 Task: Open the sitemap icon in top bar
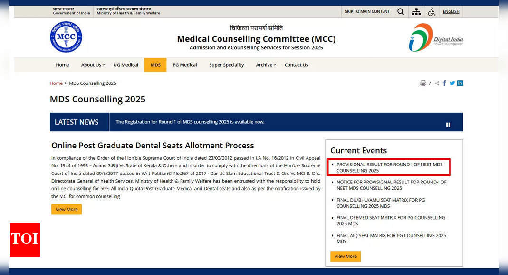pos(416,12)
